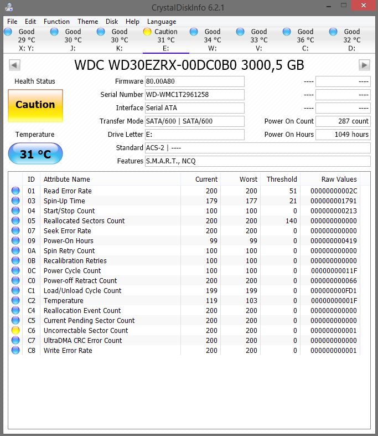Click the Current column header
Image resolution: width=378 pixels, height=436 pixels.
(x=200, y=179)
